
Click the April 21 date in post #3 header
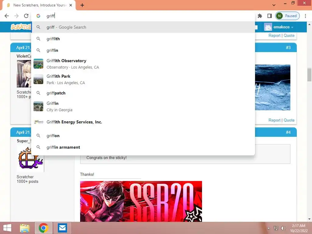(x=23, y=48)
